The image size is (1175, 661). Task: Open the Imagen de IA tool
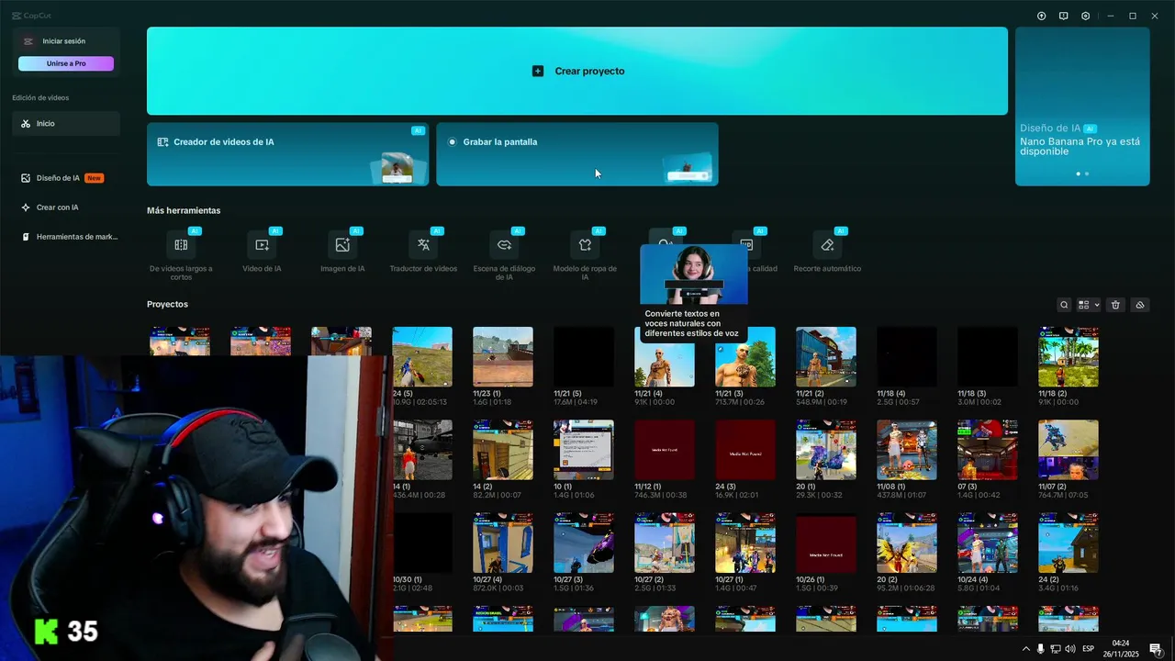342,252
